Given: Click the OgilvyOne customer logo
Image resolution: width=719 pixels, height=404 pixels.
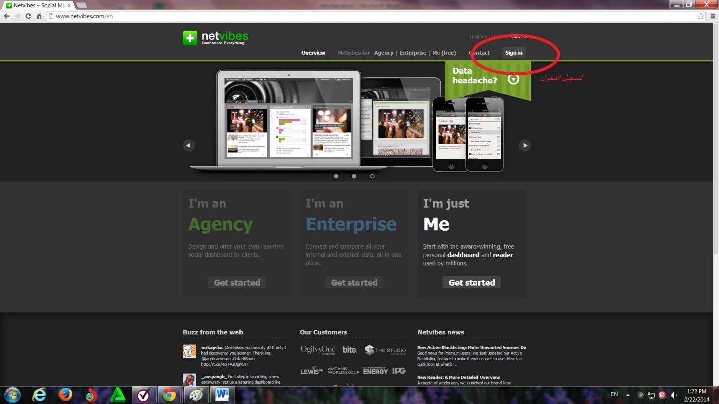Looking at the screenshot, I should pyautogui.click(x=318, y=350).
